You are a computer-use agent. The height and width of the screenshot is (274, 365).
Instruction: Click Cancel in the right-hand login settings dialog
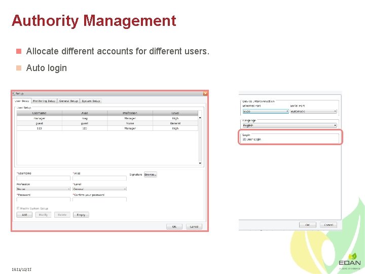[328, 225]
